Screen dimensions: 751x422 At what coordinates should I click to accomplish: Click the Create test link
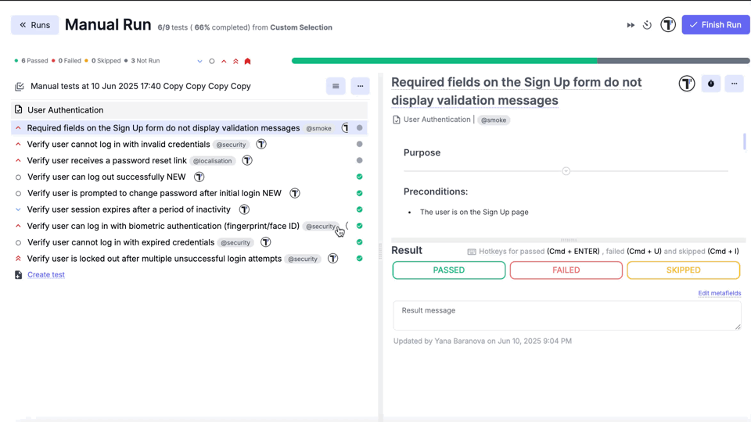coord(46,275)
